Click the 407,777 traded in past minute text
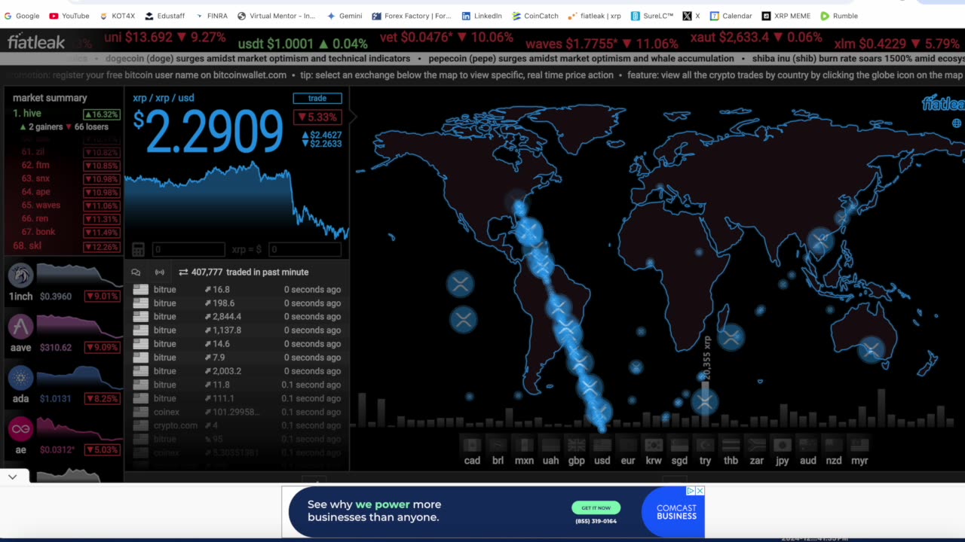The image size is (965, 542). coord(250,273)
